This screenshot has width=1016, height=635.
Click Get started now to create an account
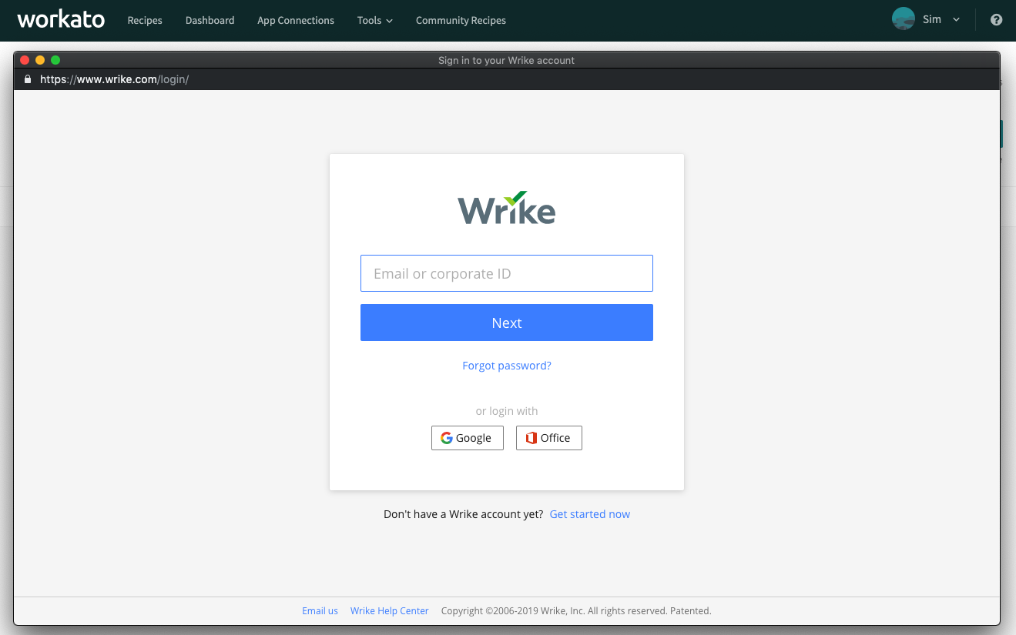[x=589, y=513]
